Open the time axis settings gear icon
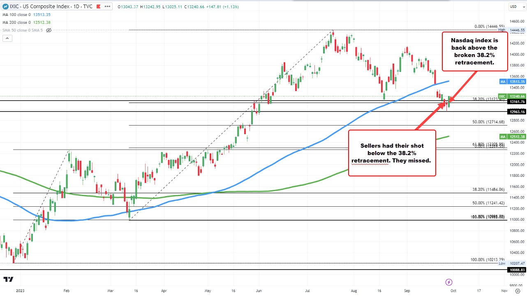Screen dimensions: 527x297 (x=518, y=290)
